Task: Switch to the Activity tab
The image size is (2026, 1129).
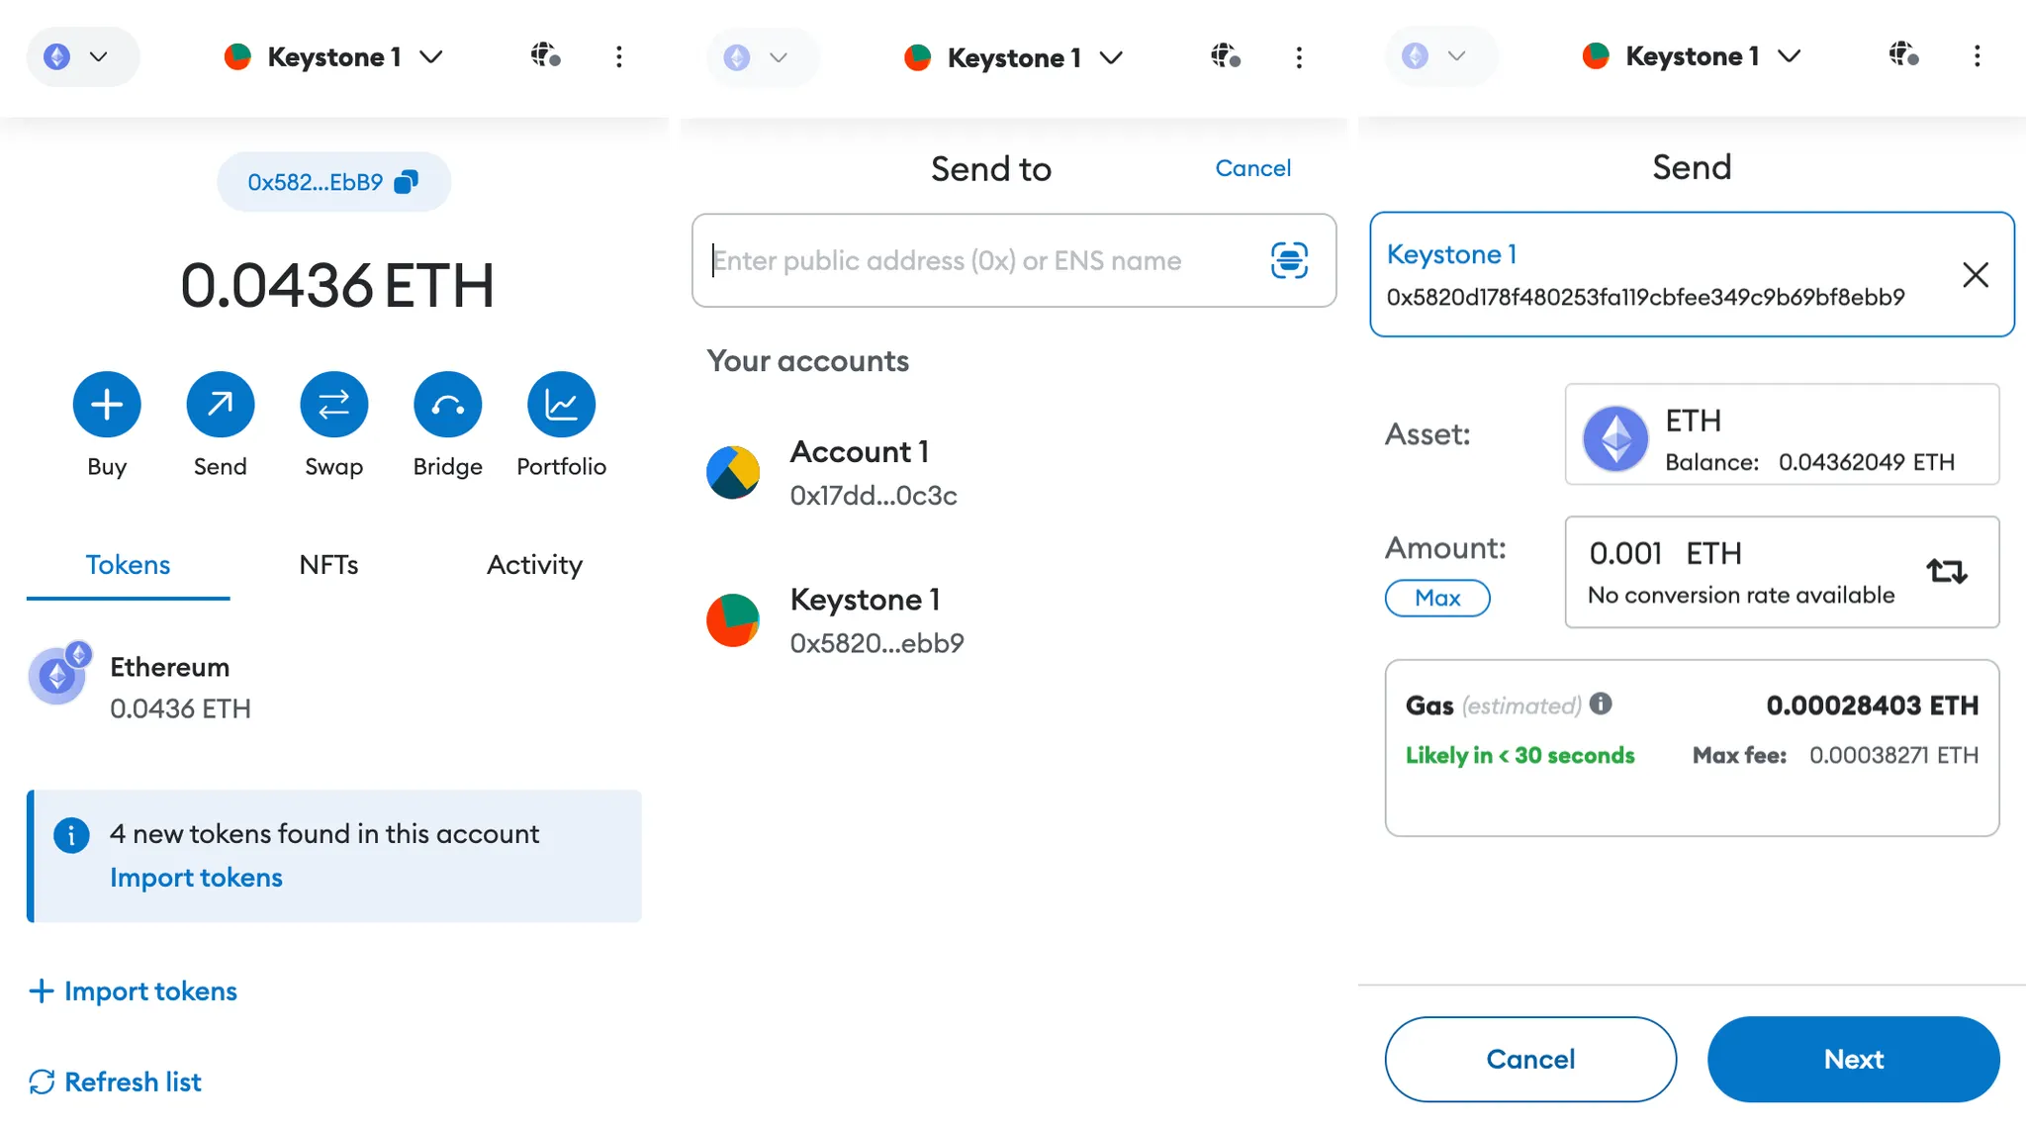Action: [x=534, y=564]
